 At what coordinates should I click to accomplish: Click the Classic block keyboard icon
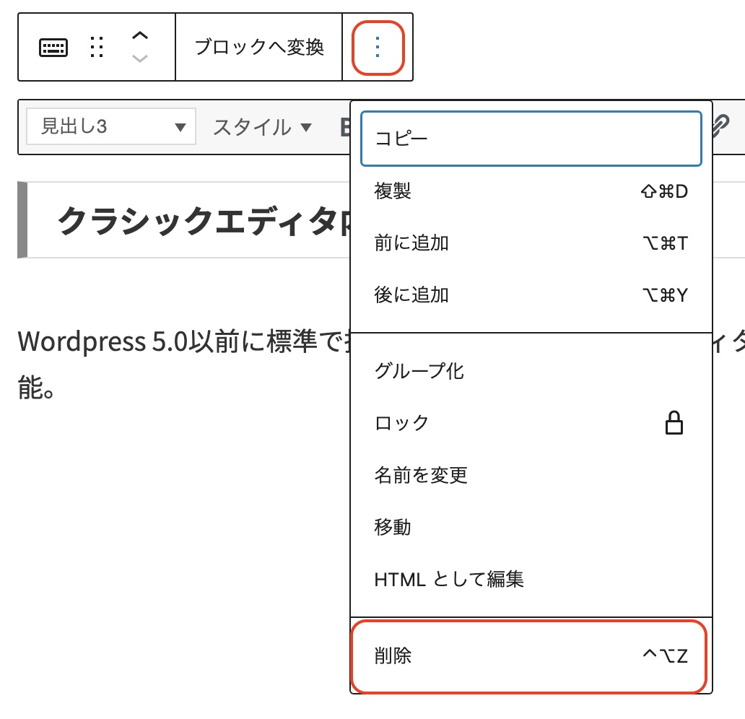pos(53,48)
